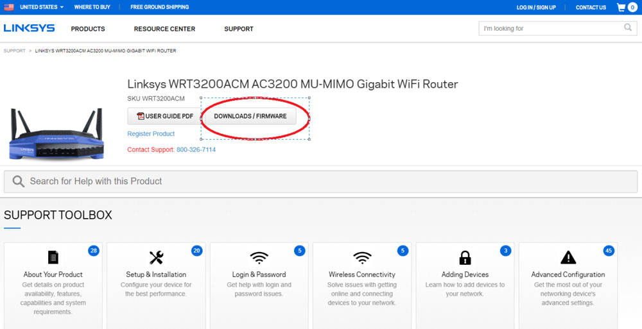The image size is (642, 329).
Task: Click the Support Toolbox heading
Action: pos(58,215)
